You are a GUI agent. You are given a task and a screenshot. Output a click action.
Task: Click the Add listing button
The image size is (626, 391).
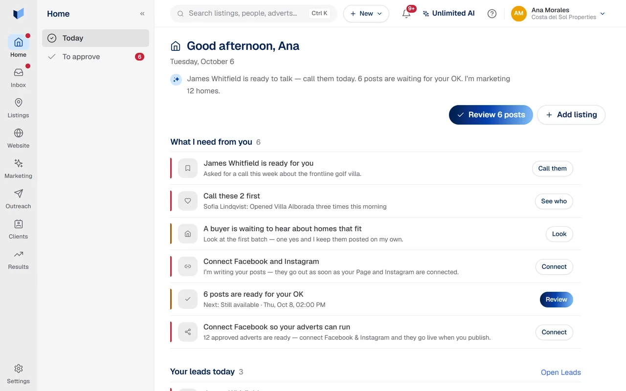(x=571, y=115)
